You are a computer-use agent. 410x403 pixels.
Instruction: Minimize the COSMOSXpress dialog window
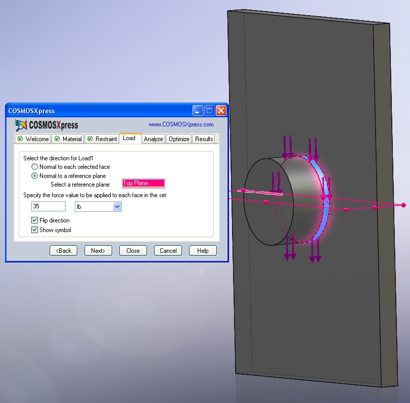(x=198, y=111)
